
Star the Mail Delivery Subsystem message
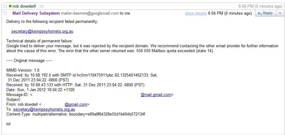[5, 13]
